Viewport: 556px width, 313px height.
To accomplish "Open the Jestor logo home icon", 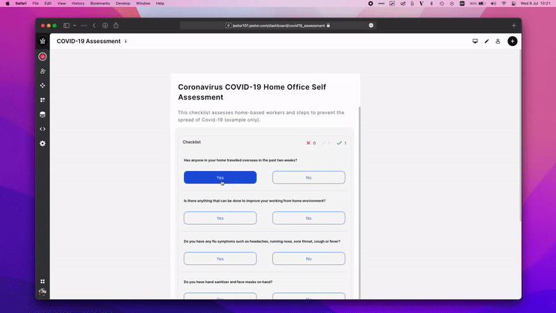I will click(x=42, y=41).
